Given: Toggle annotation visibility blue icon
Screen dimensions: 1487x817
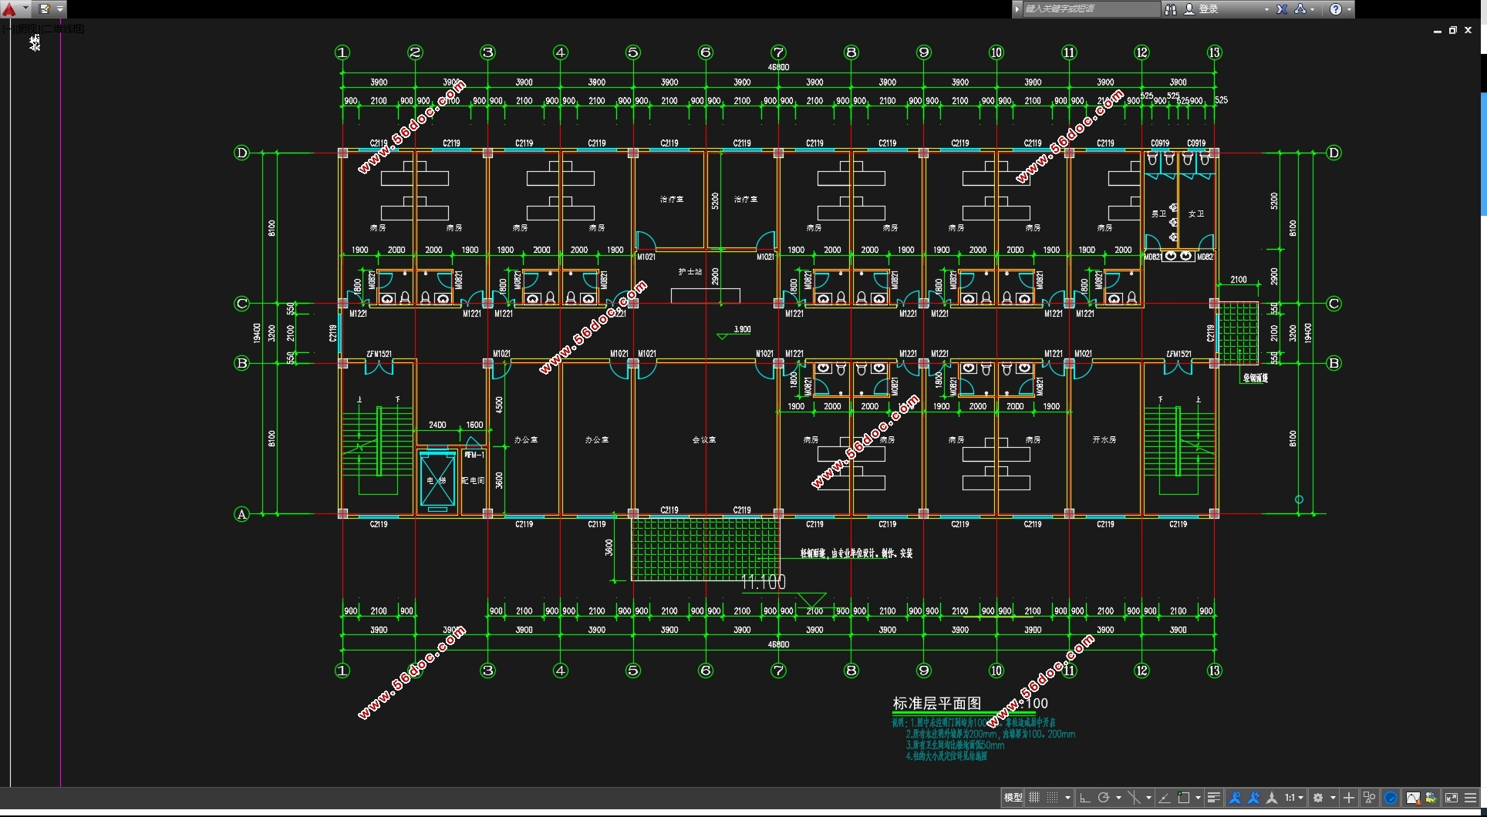Looking at the screenshot, I should pyautogui.click(x=1235, y=798).
